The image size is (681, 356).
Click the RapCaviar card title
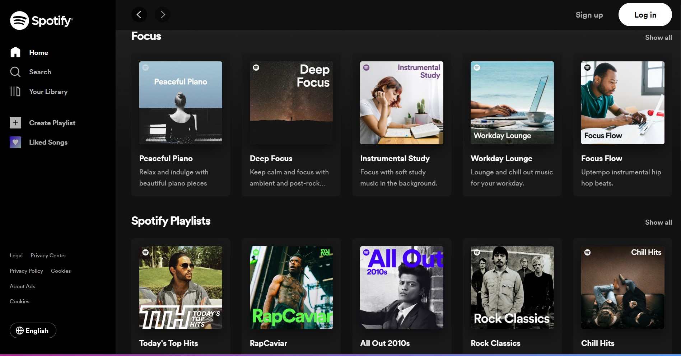click(x=269, y=343)
